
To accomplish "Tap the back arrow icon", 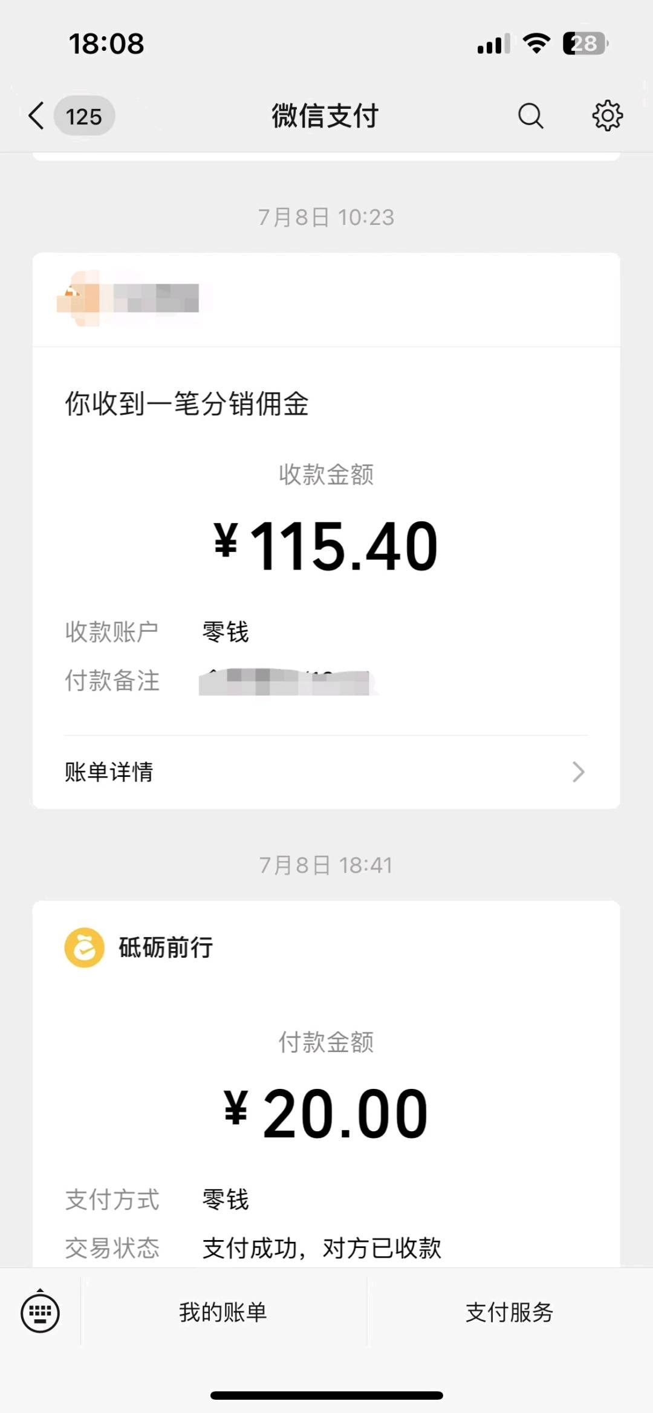I will tap(36, 115).
